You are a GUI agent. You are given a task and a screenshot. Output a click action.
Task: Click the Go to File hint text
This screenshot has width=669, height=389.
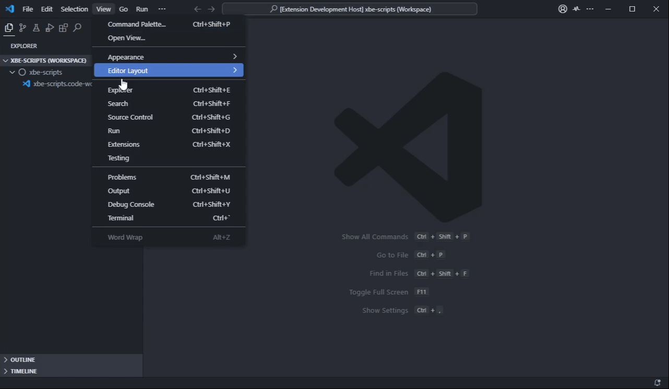coord(392,255)
